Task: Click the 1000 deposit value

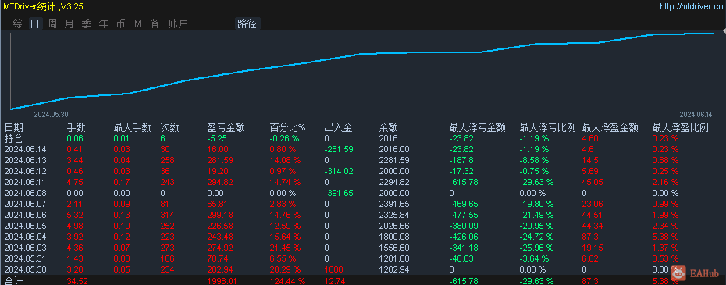Action: [333, 269]
